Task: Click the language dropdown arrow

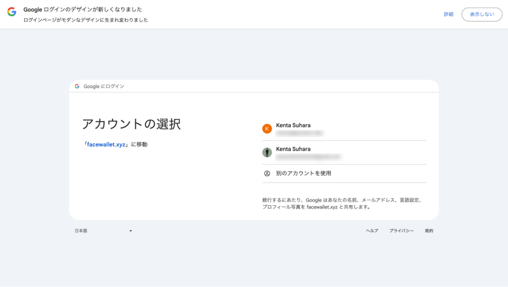Action: (131, 231)
